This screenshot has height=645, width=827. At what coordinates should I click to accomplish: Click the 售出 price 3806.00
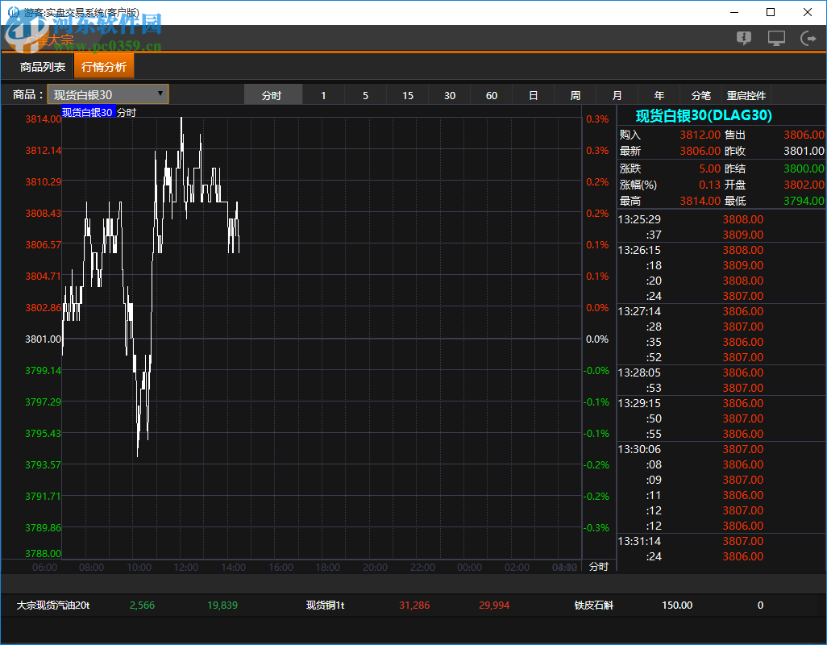(804, 135)
